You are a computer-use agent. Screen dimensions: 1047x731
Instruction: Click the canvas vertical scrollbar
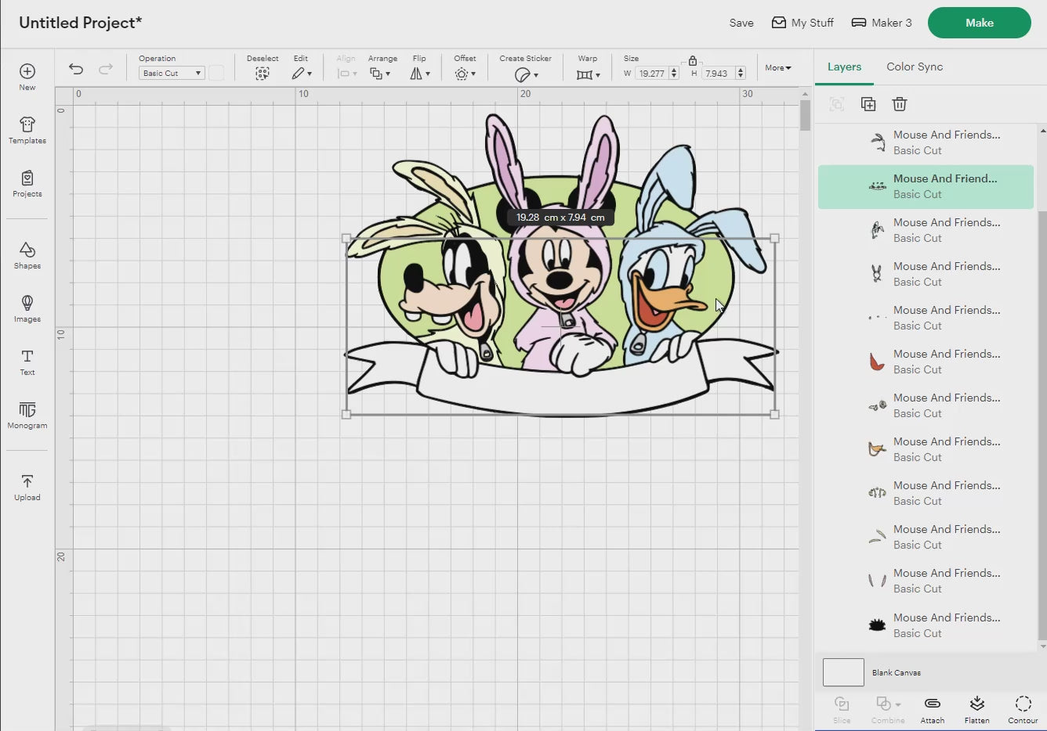(805, 116)
